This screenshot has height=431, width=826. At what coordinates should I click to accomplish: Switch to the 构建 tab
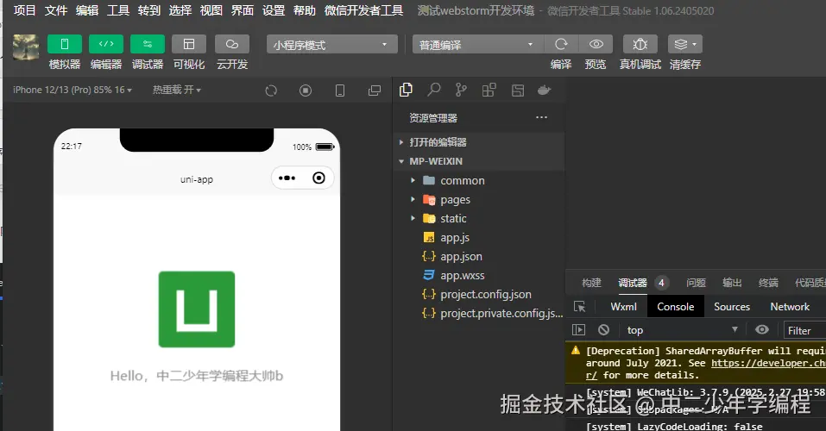point(591,283)
